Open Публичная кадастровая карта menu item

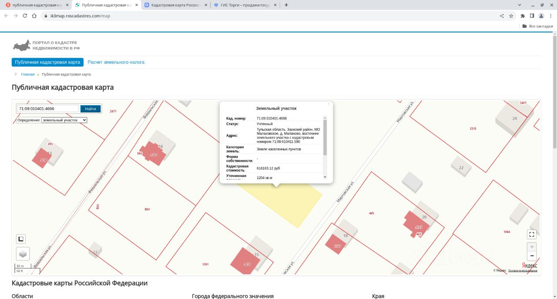click(47, 62)
